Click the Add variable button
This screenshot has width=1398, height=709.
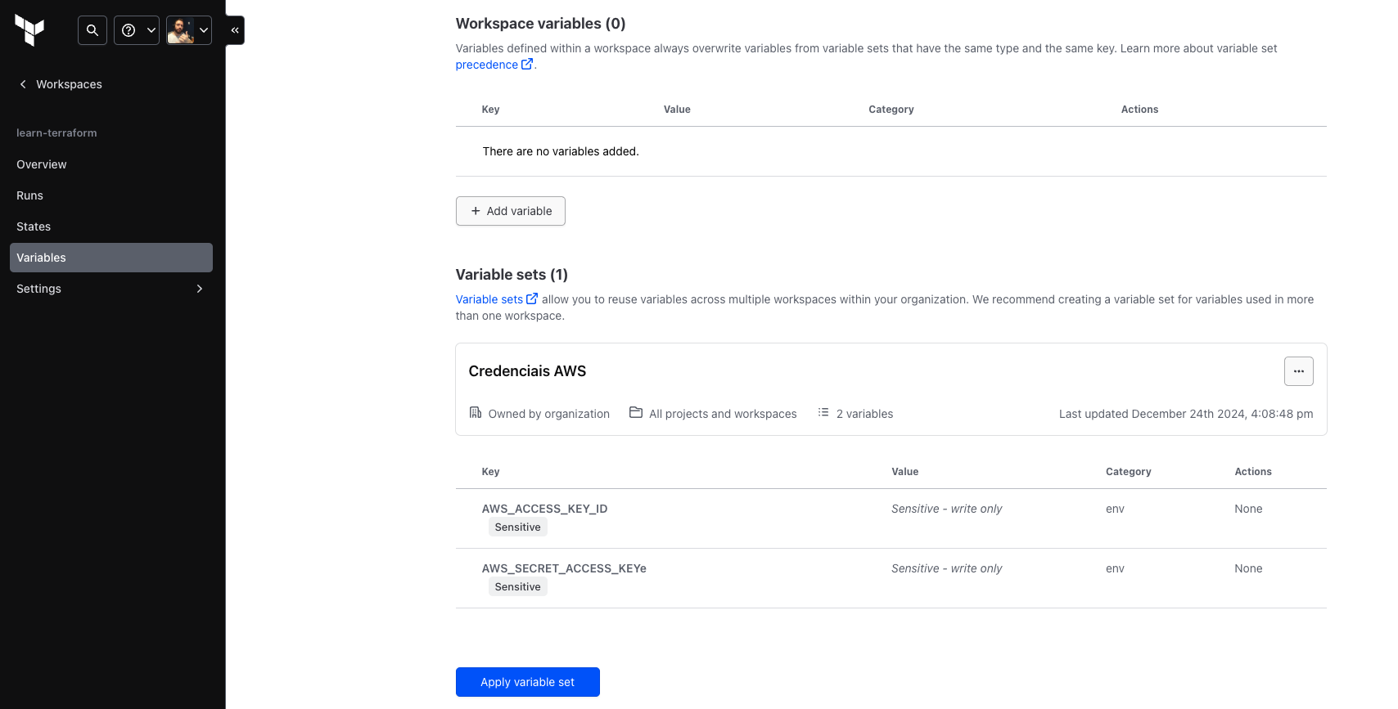point(510,211)
